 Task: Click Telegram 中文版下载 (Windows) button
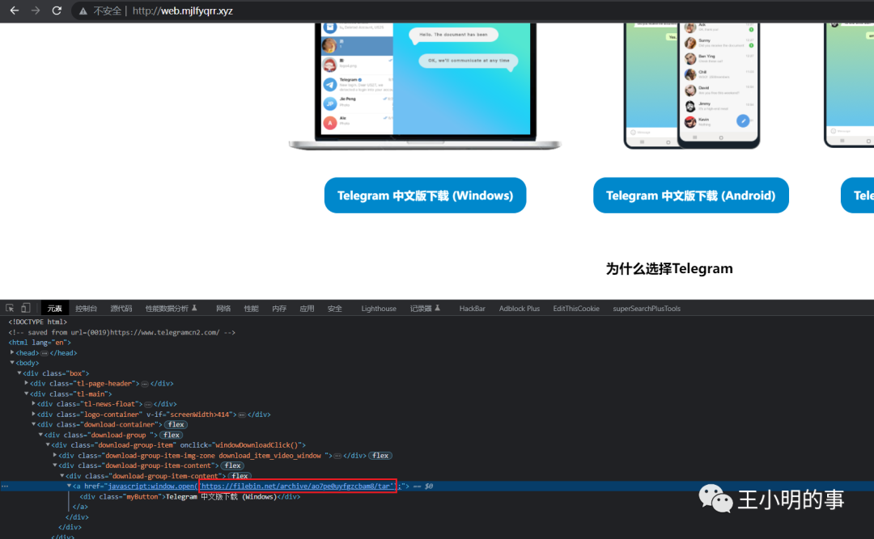426,196
